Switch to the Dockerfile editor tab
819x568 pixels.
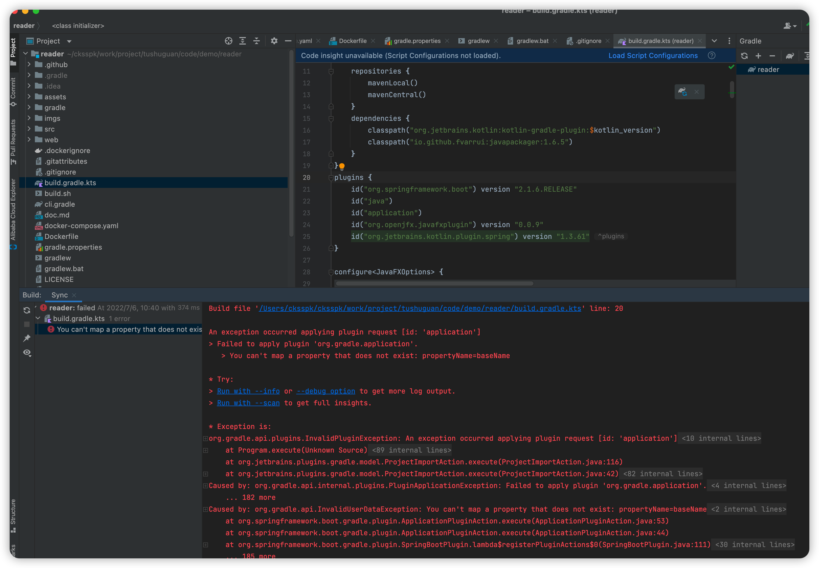[352, 41]
